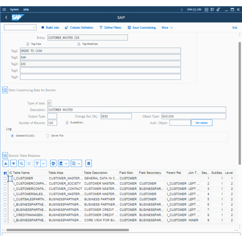The width and height of the screenshot is (242, 242).
Task: Open the System menu
Action: (x=14, y=9)
